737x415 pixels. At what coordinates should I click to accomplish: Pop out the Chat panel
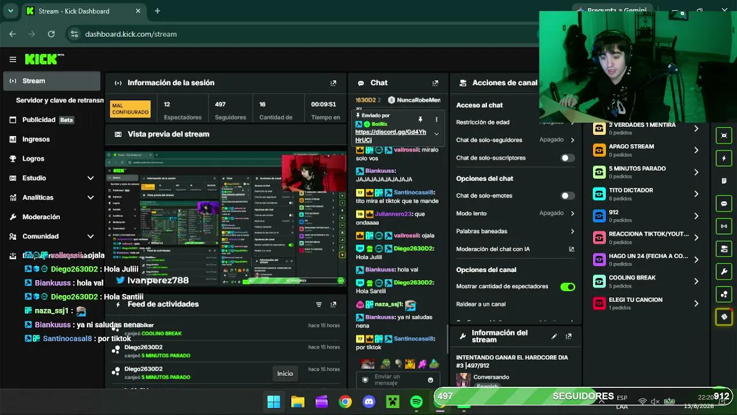[435, 83]
